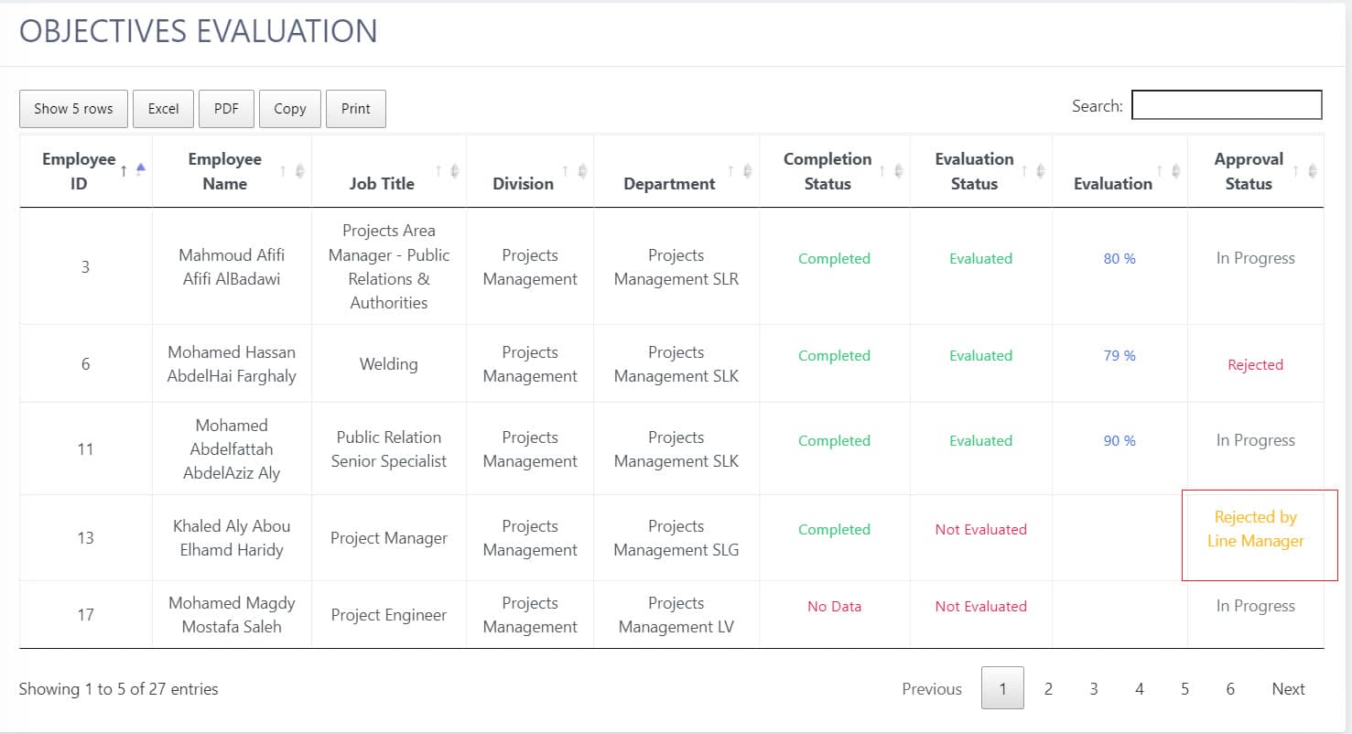Viewport: 1352px width, 734px height.
Task: Go to pagination page 5
Action: [1184, 689]
